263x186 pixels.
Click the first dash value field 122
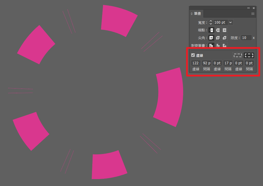196,63
